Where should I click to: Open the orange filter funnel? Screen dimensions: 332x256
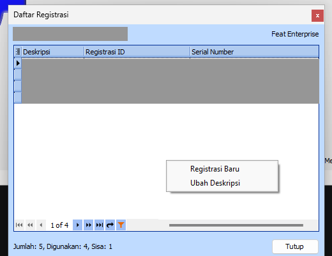(121, 225)
